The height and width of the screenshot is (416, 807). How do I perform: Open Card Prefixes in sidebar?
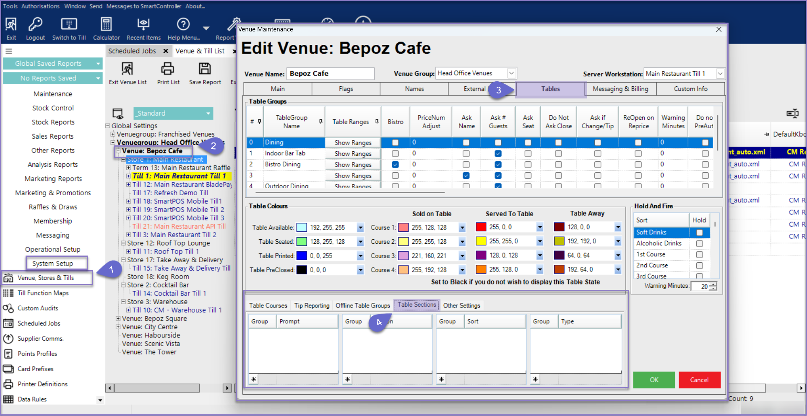[x=35, y=369]
